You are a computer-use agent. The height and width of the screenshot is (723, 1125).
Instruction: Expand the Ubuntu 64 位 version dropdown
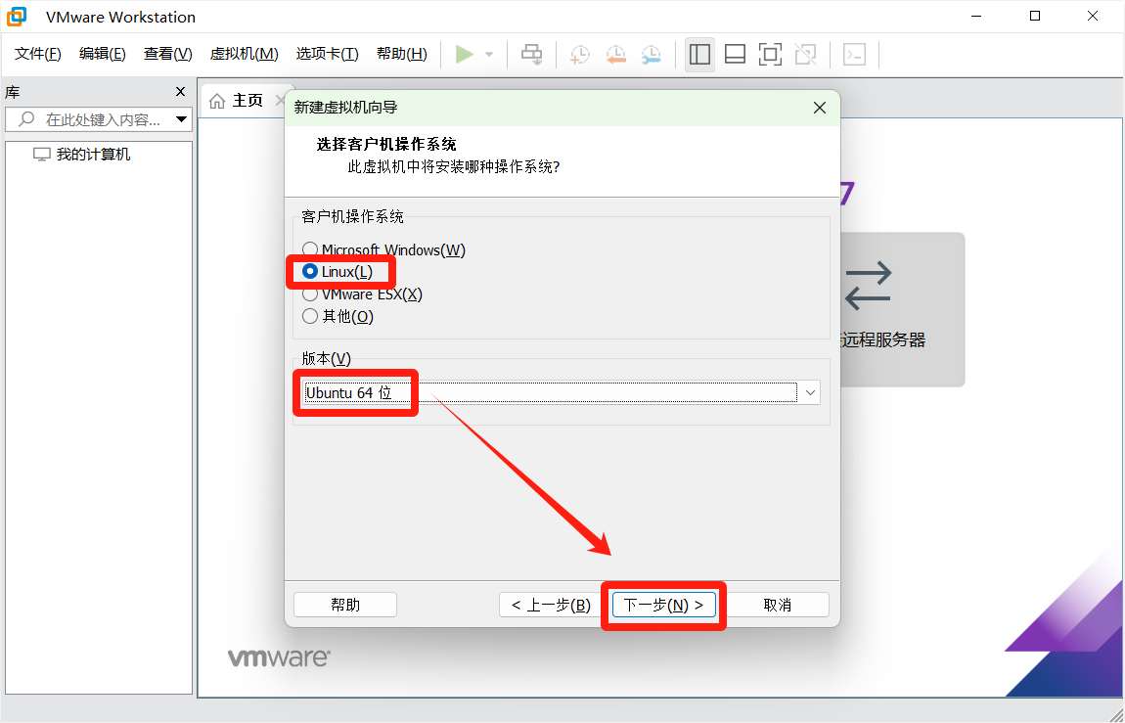(809, 392)
